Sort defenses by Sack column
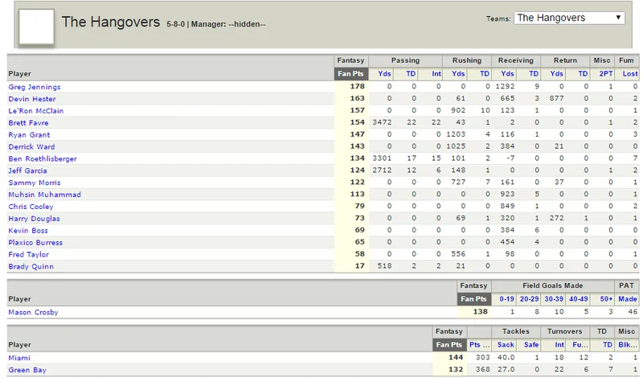Viewport: 643px width, 378px height. (506, 345)
